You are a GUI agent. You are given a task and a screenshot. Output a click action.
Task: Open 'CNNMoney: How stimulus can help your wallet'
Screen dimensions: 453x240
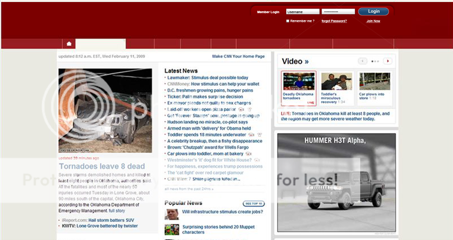tap(213, 84)
